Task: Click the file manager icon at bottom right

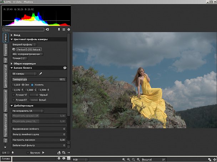Action: tap(210, 160)
